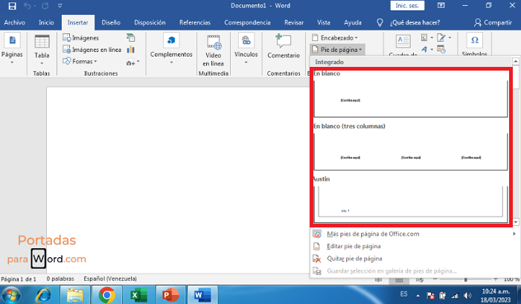Click the Inic. ses. sign-in button

407,6
